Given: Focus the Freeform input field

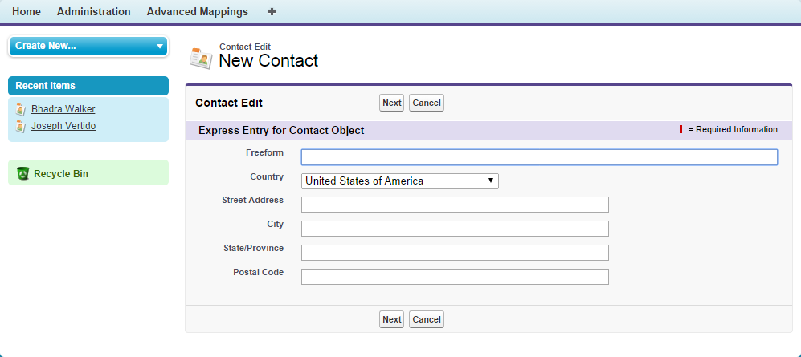Looking at the screenshot, I should [x=539, y=157].
